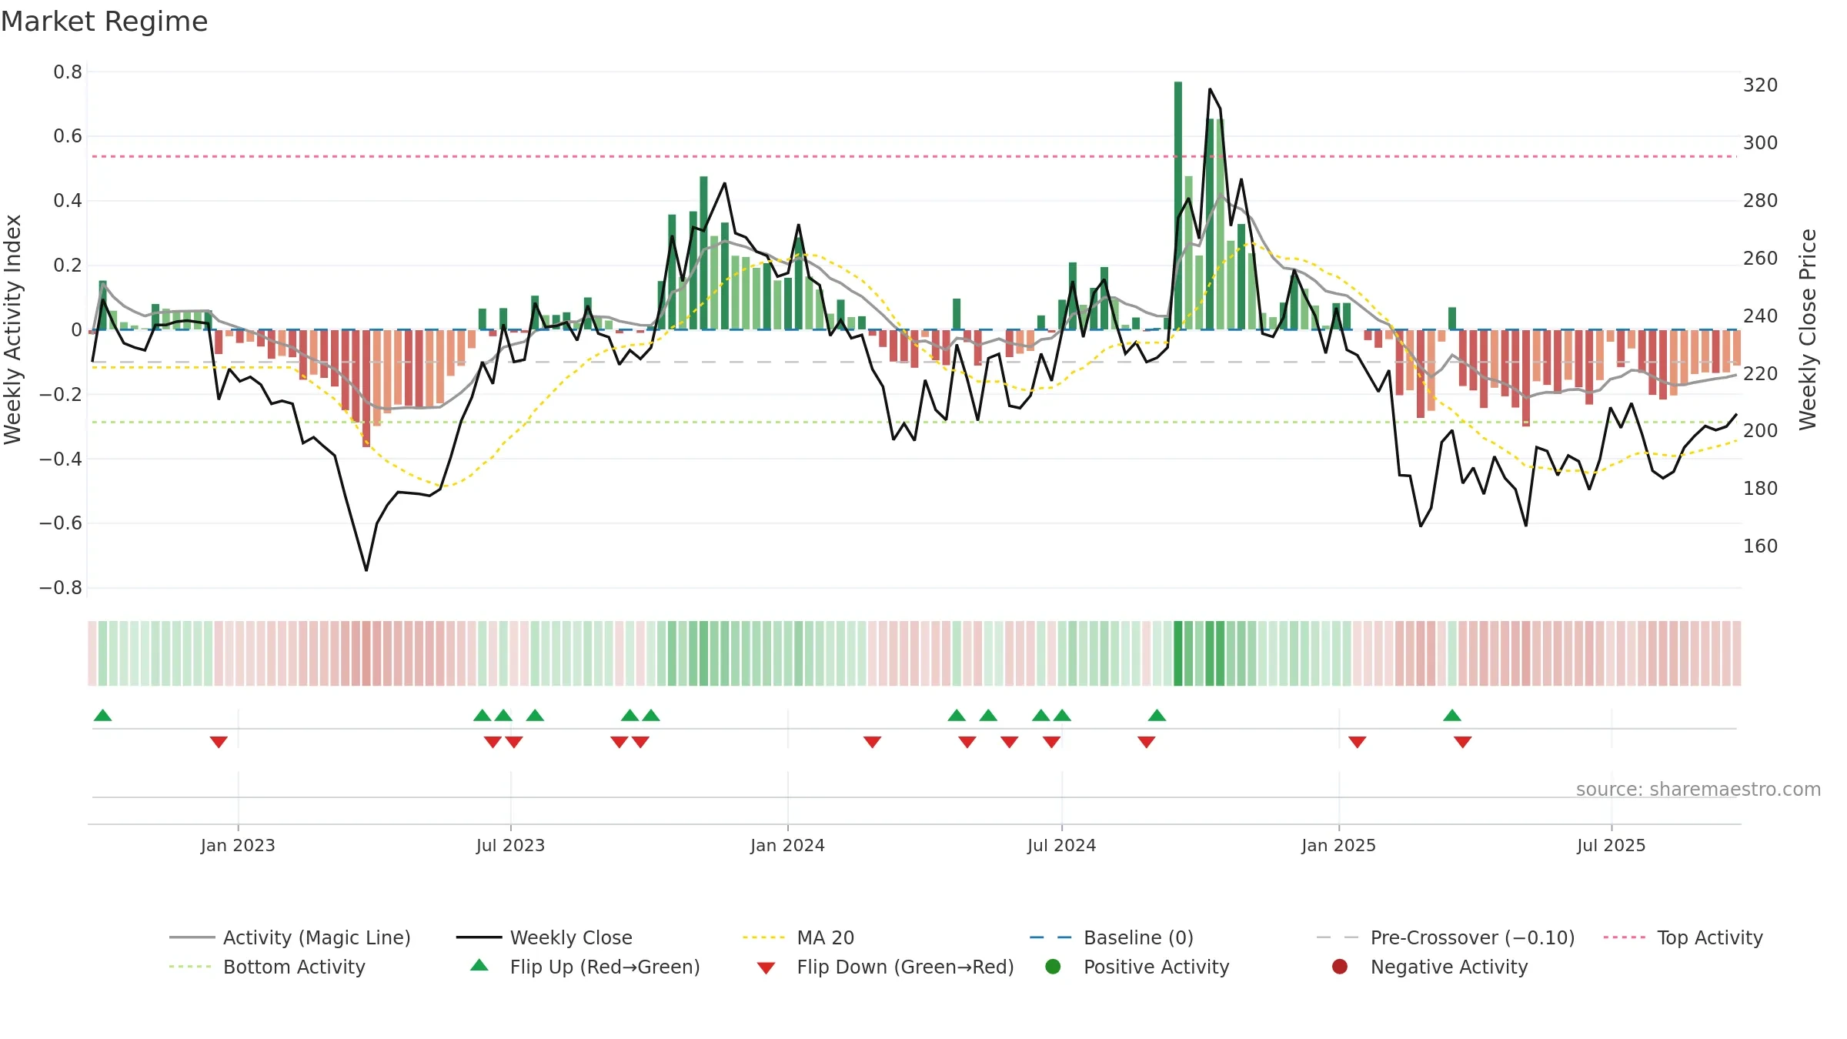
Task: Select the rightmost red flip-down triangle marker
Action: pos(1463,742)
